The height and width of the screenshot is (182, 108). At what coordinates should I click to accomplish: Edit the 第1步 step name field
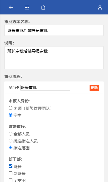[x=45, y=88]
